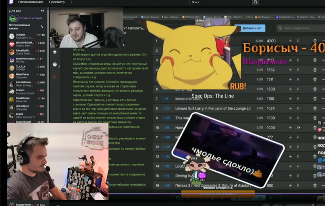
Task: Click the Открыть истории link
Action: [31, 18]
